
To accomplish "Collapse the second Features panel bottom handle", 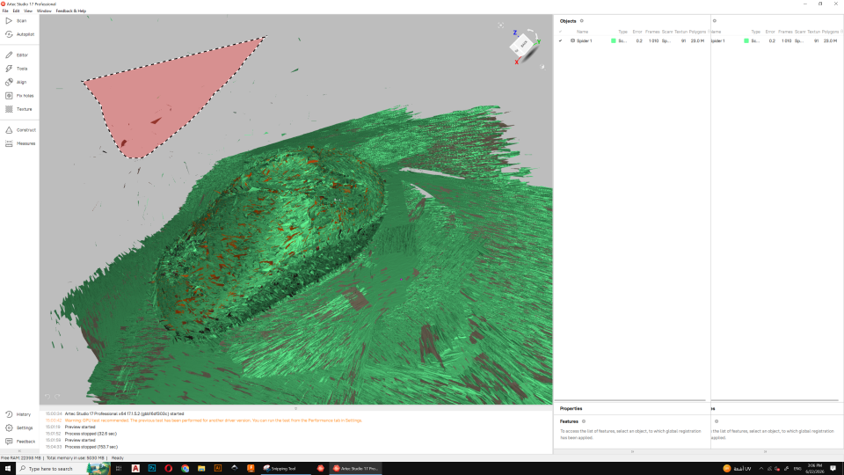I will [765, 451].
